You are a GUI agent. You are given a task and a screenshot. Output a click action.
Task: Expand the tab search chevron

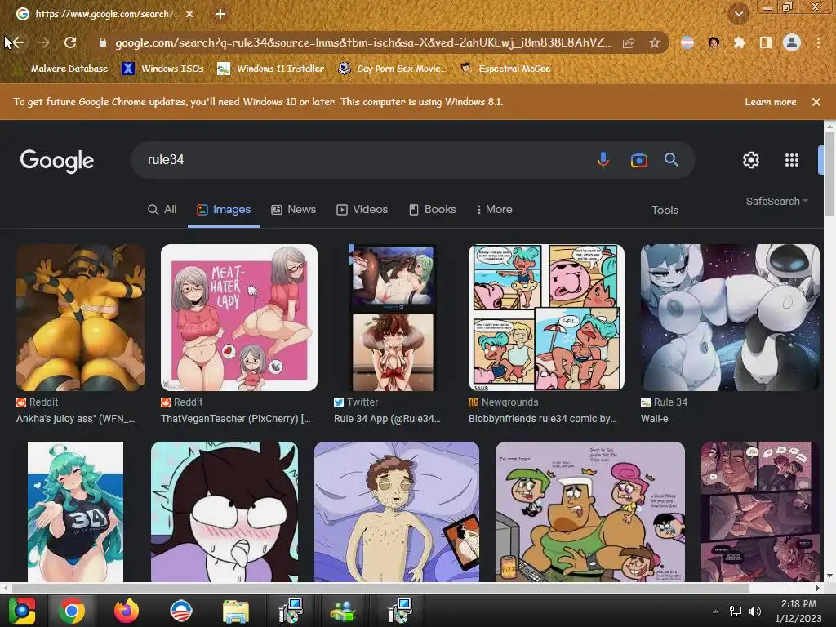click(x=739, y=14)
